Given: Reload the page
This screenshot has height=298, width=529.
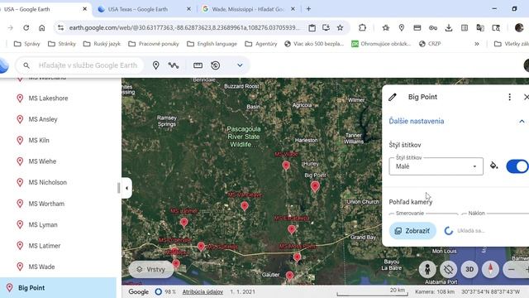Looking at the screenshot, I should [26, 27].
